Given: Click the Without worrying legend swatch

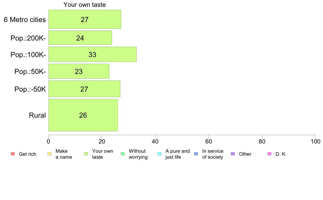Looking at the screenshot, I should pos(123,154).
